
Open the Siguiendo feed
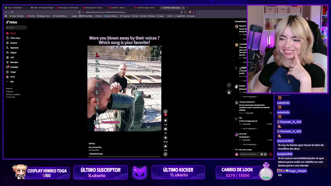[12, 48]
